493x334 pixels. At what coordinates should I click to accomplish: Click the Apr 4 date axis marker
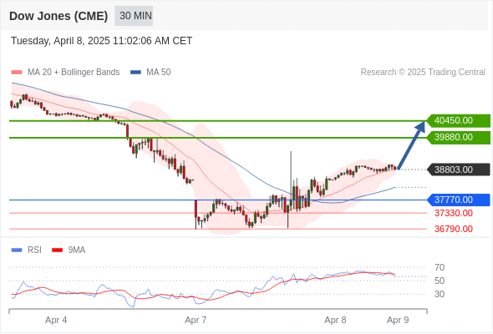[x=56, y=320]
